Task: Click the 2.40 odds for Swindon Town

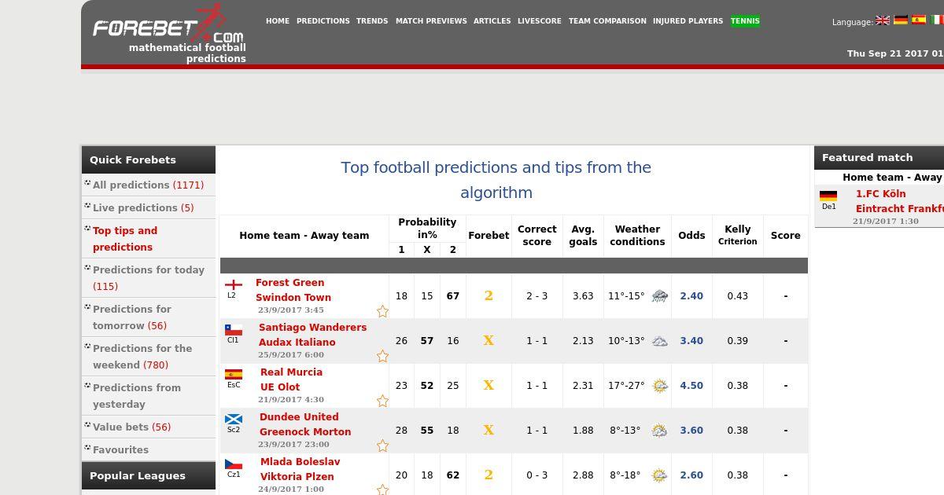Action: [691, 296]
